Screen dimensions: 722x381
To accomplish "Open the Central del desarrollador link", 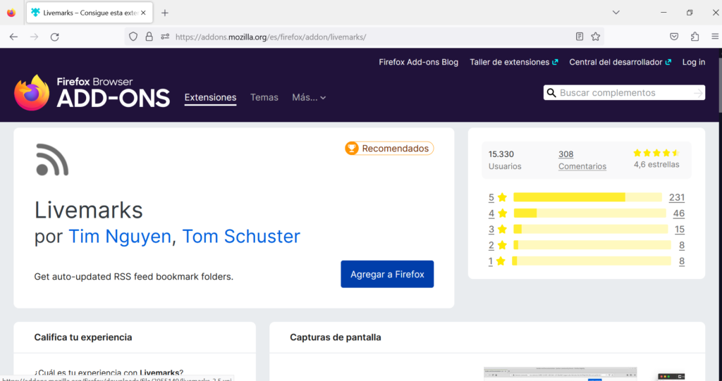I will (620, 62).
